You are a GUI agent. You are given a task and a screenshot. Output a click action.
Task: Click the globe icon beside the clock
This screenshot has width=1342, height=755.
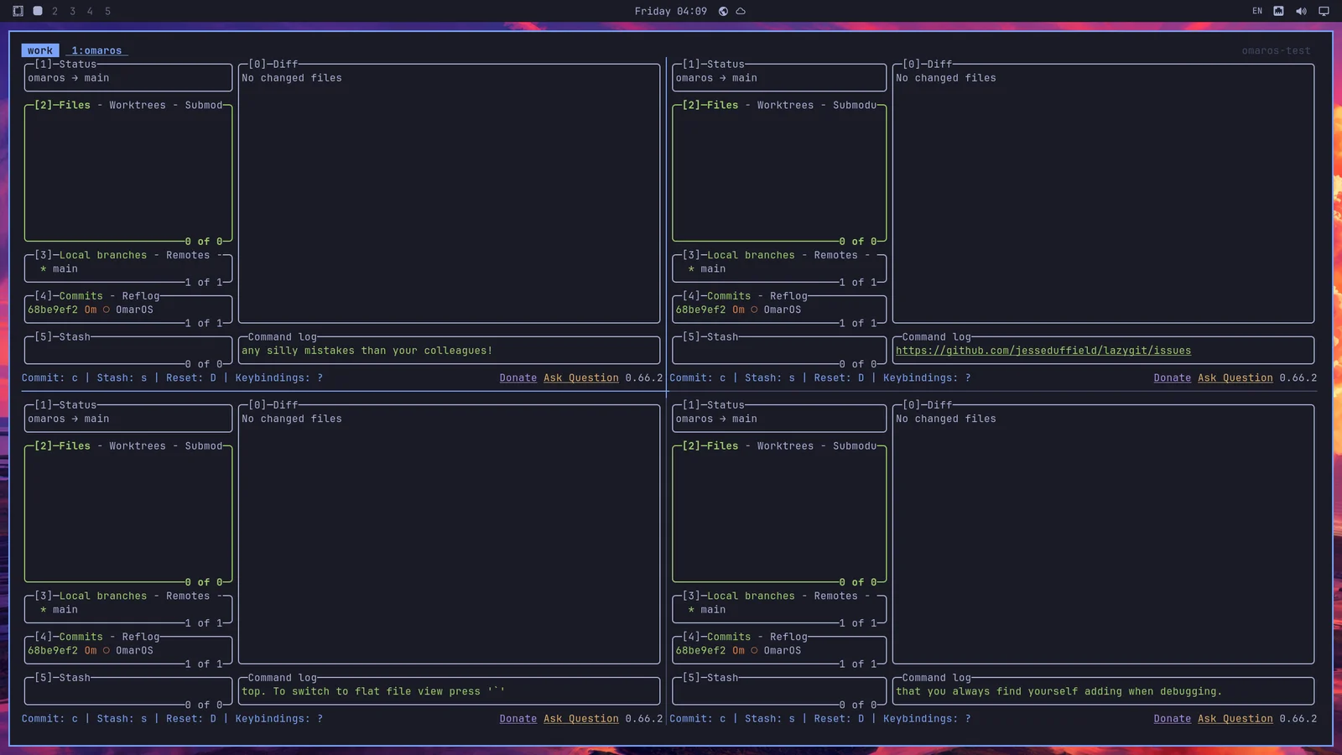[723, 11]
